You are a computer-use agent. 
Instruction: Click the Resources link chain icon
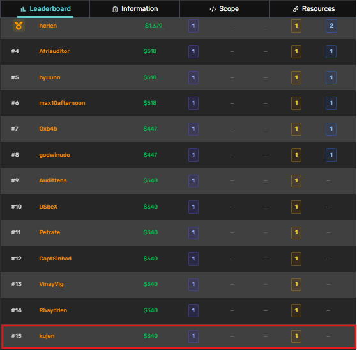(296, 9)
